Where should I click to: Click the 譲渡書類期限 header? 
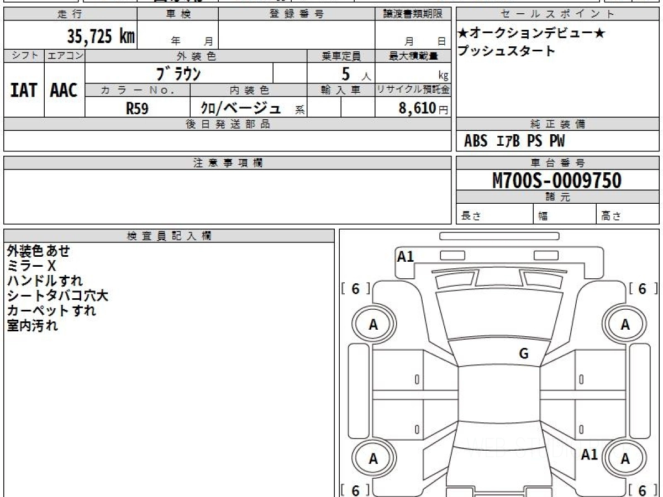point(413,14)
